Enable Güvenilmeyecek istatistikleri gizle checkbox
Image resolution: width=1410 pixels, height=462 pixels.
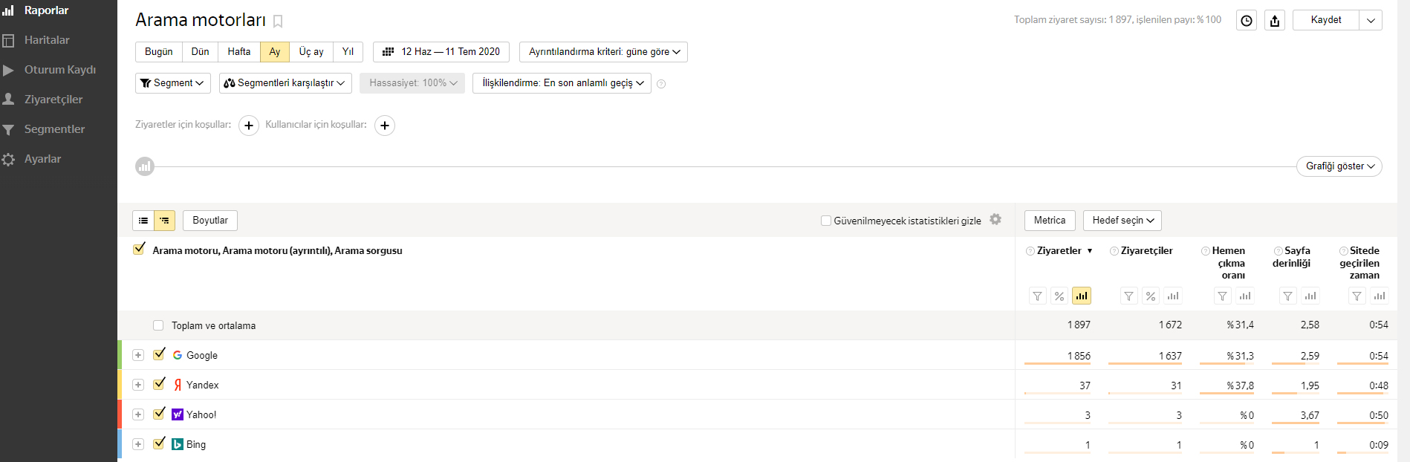click(x=825, y=221)
